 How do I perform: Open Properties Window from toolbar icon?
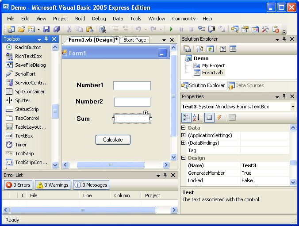(x=245, y=29)
